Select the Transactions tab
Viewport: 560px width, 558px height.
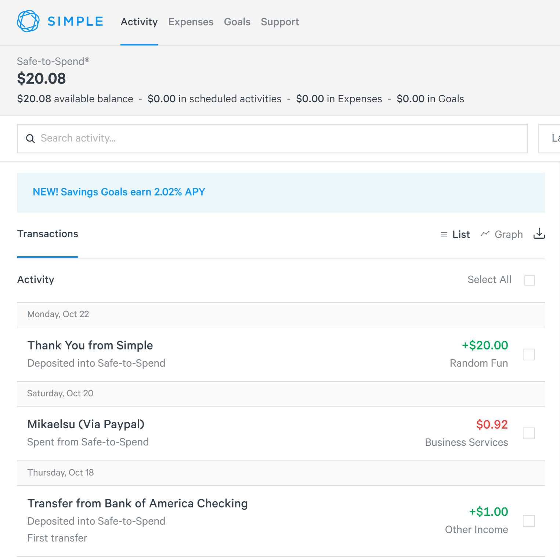(x=48, y=234)
